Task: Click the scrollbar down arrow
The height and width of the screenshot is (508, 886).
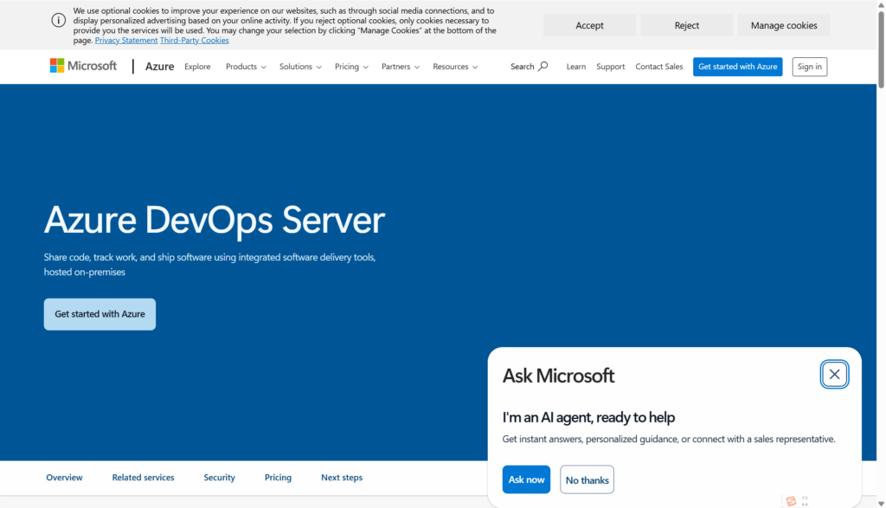Action: [881, 504]
